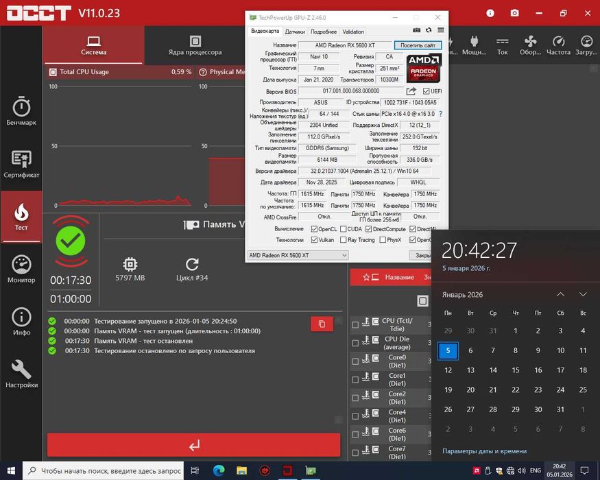The height and width of the screenshot is (480, 600).
Task: Check the CPU (Tctl/Tdie) sensor checkbox
Action: (355, 324)
